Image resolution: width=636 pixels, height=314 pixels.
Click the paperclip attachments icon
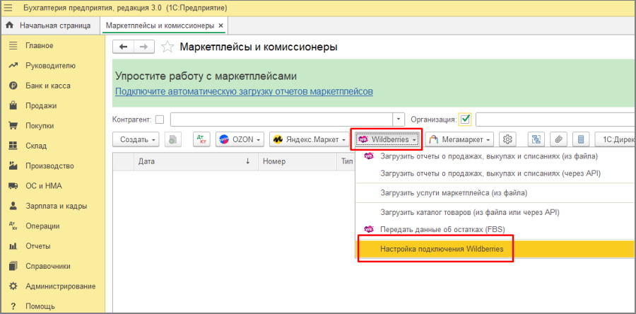click(558, 139)
